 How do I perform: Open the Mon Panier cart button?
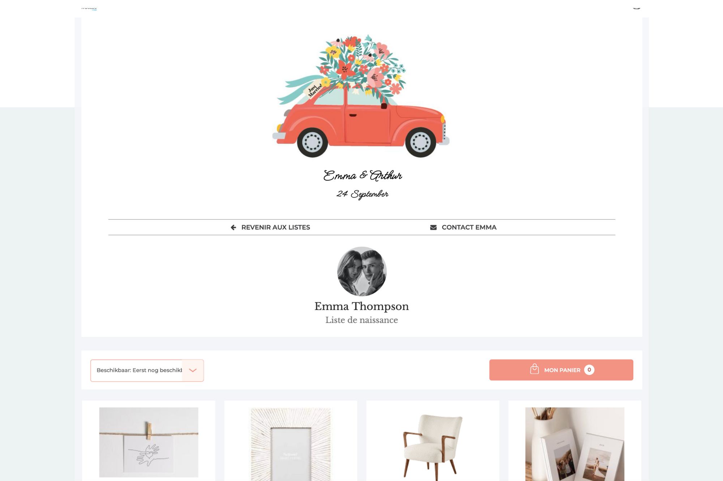click(561, 370)
